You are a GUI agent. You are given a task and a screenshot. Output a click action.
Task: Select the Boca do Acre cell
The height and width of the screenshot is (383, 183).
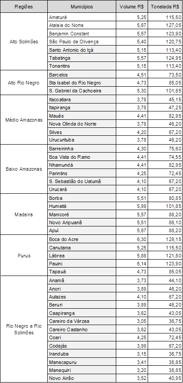pos(82,239)
